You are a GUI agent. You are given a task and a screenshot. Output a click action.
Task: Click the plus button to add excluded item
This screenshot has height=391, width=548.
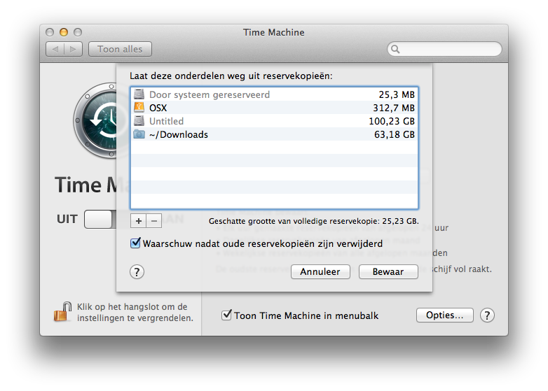pos(138,220)
